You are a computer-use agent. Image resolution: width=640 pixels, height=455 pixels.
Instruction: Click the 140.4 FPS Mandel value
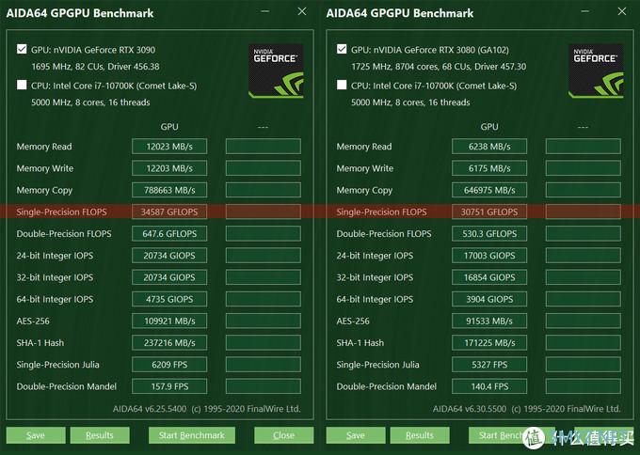click(x=489, y=386)
